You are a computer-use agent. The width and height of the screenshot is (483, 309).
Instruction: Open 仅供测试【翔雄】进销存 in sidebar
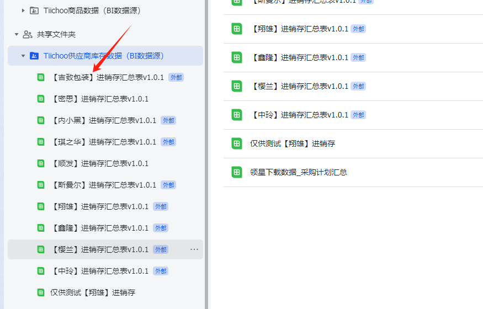coord(93,292)
